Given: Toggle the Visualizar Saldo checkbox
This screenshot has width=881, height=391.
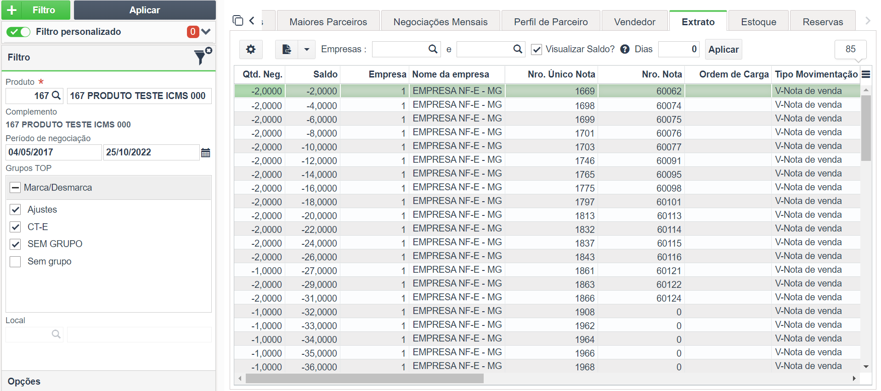Looking at the screenshot, I should tap(537, 50).
